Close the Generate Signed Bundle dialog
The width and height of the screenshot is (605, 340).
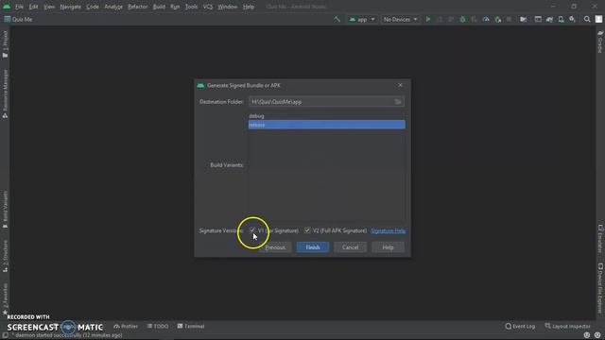[x=400, y=85]
